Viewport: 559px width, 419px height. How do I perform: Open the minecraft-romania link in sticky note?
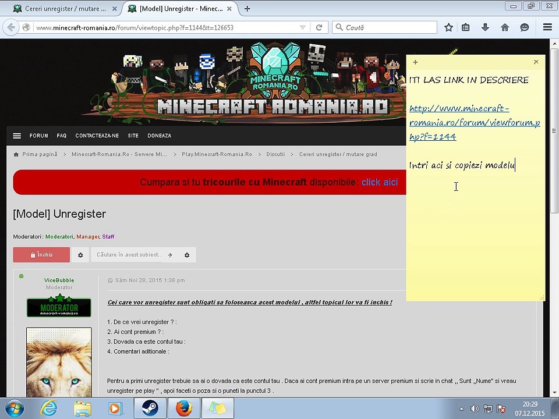pyautogui.click(x=475, y=123)
